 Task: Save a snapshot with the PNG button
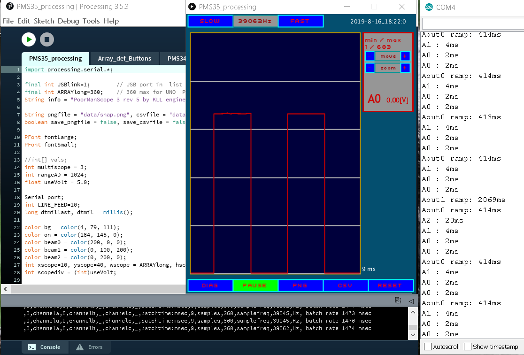coord(300,286)
